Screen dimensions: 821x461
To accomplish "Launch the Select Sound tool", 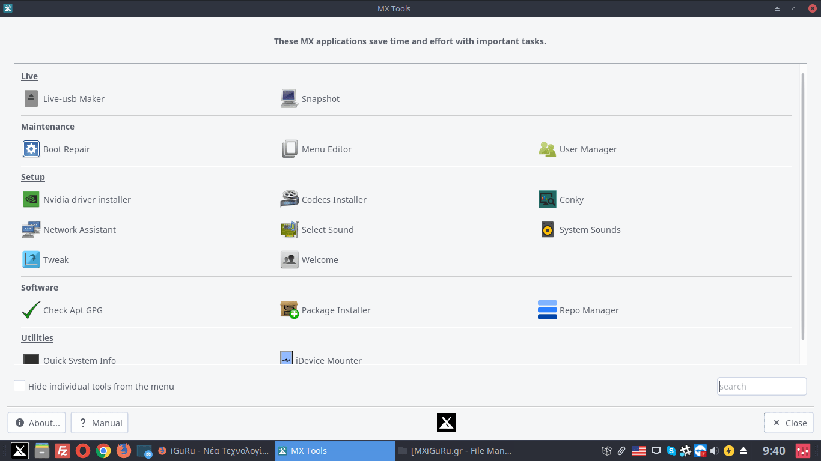I will 317,230.
